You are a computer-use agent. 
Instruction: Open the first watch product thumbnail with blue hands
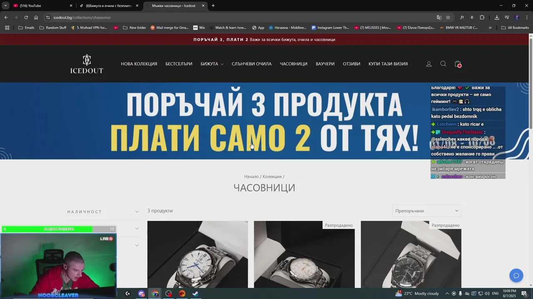[x=197, y=254]
